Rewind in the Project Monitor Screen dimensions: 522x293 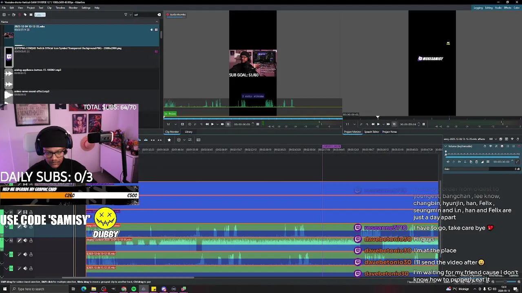(x=373, y=124)
